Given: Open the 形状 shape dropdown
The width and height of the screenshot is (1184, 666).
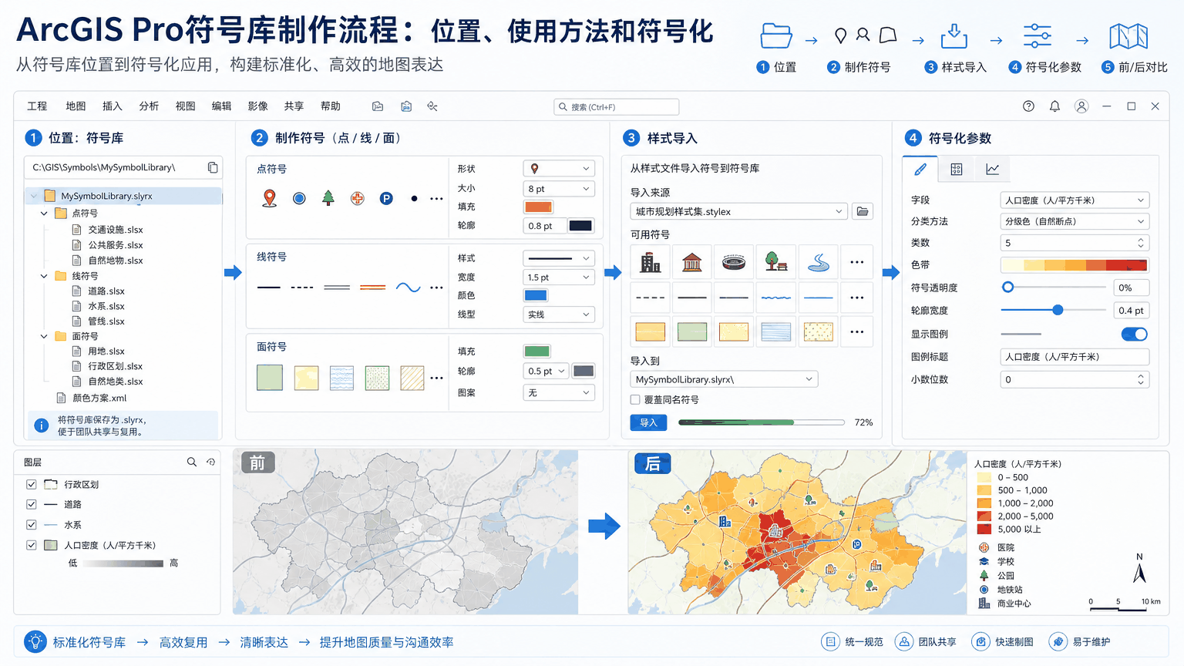Looking at the screenshot, I should click(x=559, y=168).
